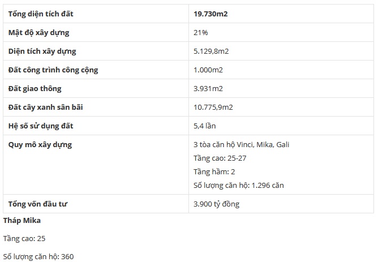
Task: Click the "Diện tích xây dựng" label
Action: click(42, 51)
